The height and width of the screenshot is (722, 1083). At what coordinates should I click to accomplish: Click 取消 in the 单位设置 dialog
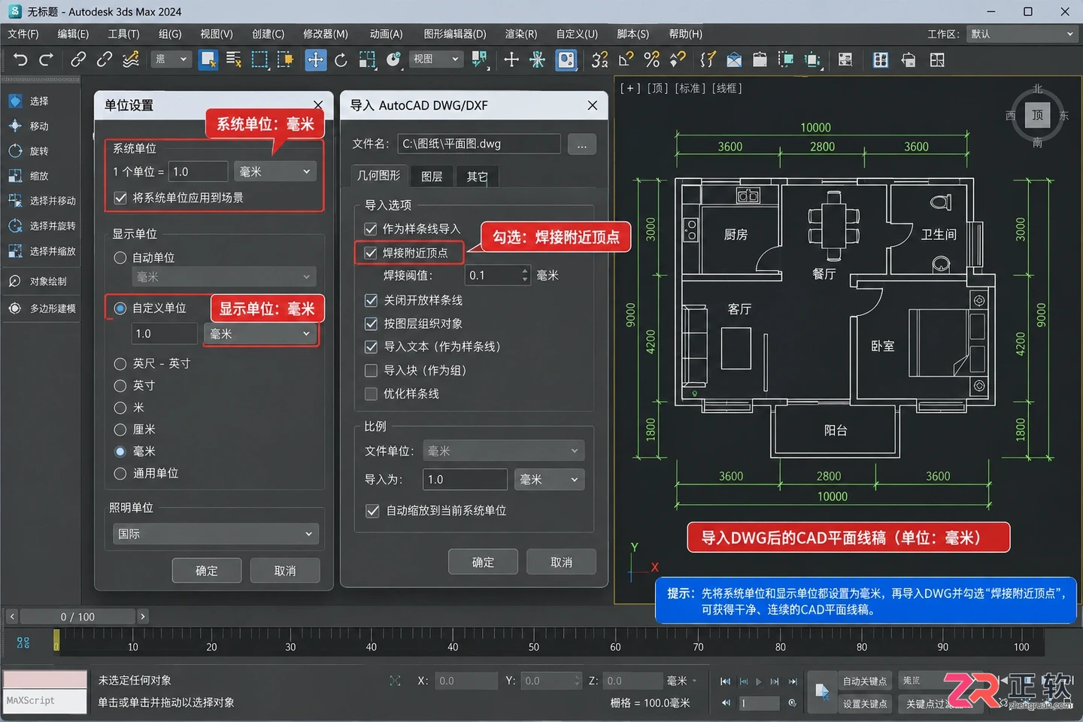[285, 571]
